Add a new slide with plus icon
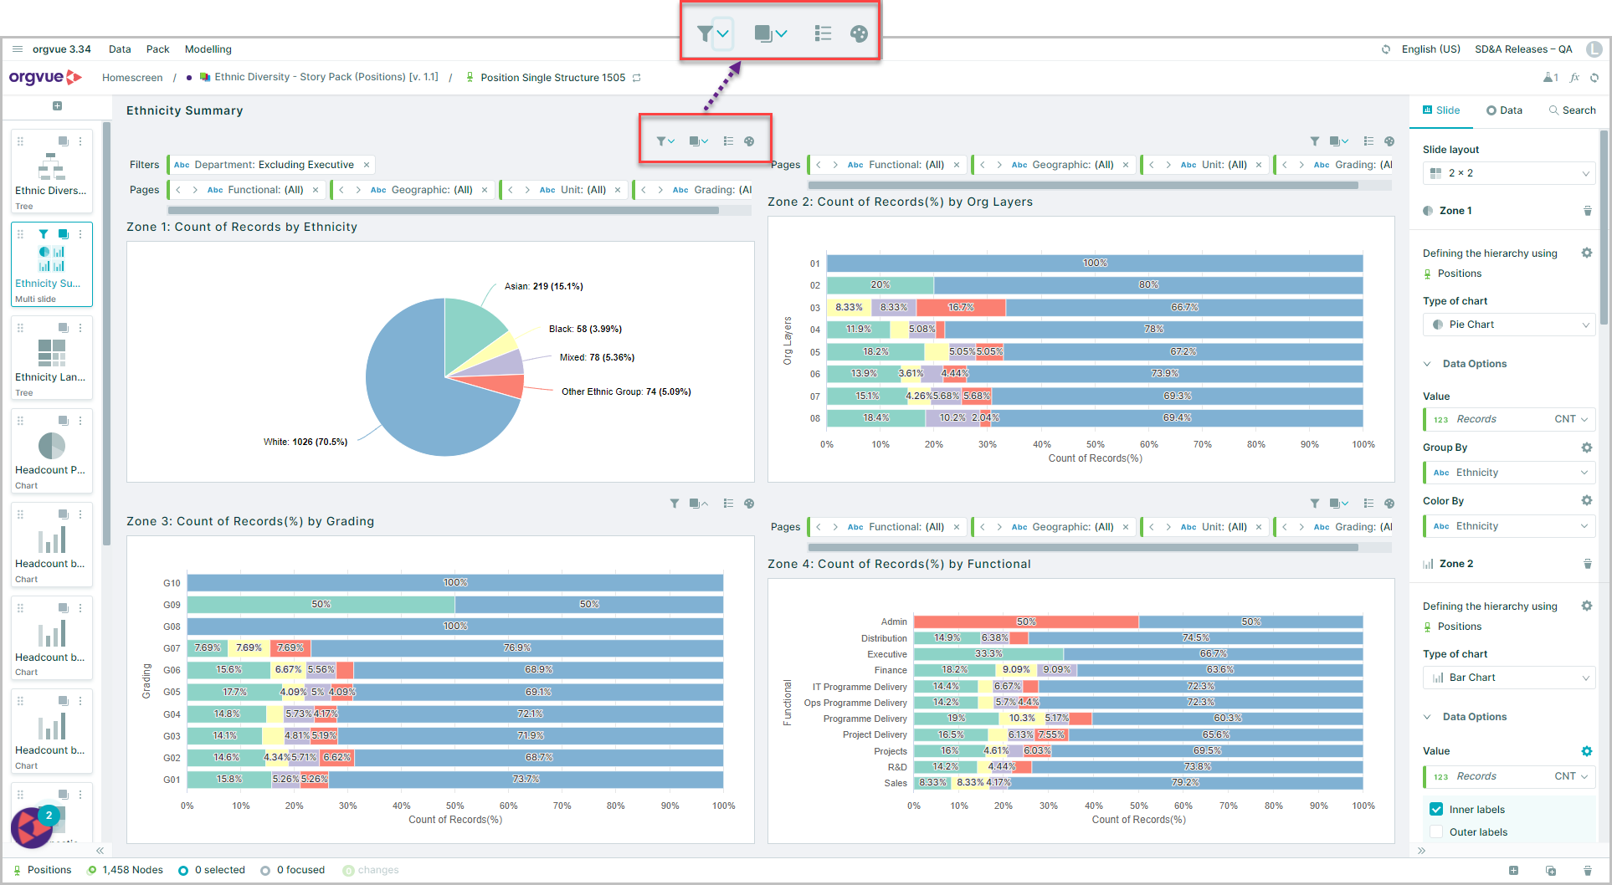This screenshot has height=885, width=1612. tap(57, 105)
